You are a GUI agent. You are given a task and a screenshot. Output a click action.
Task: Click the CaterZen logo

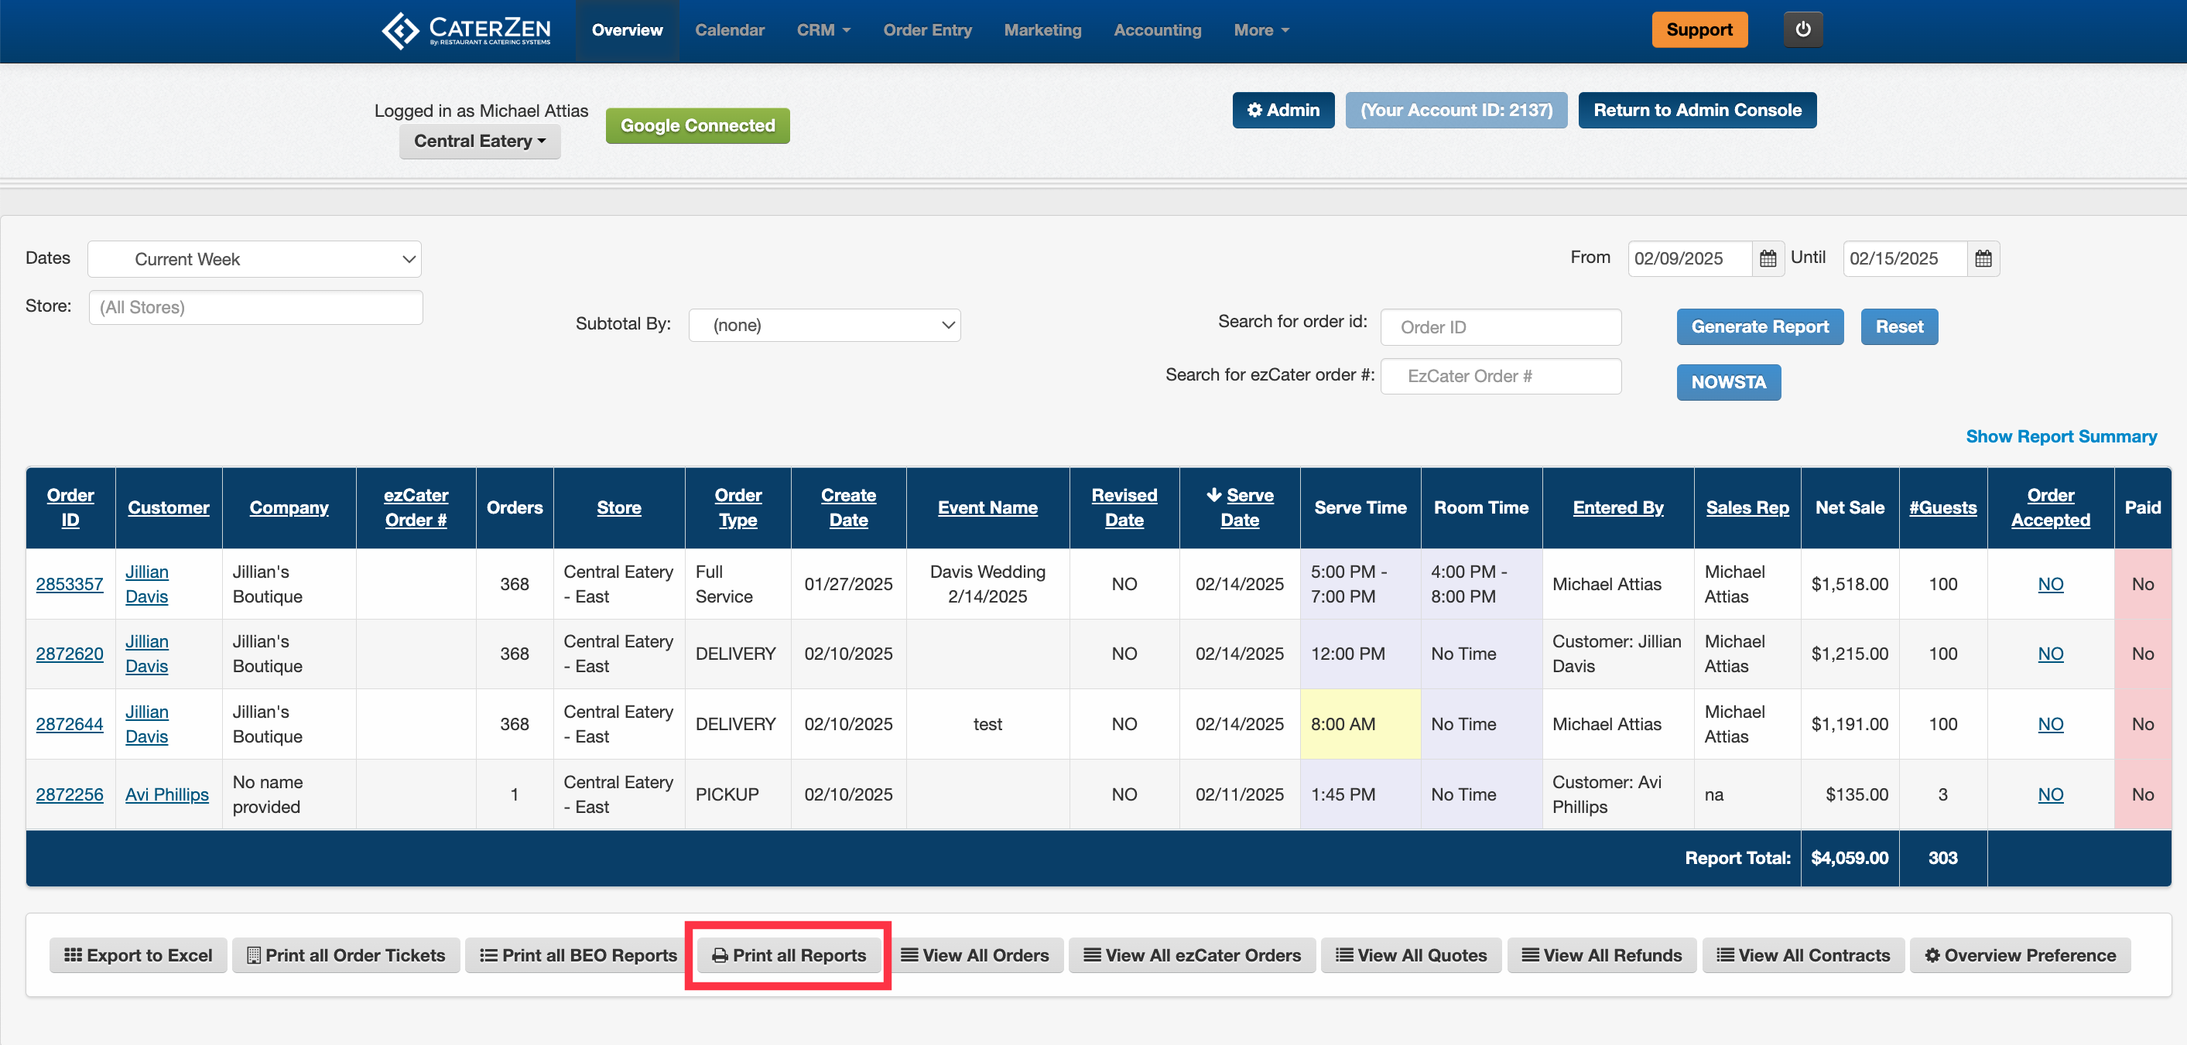(466, 31)
